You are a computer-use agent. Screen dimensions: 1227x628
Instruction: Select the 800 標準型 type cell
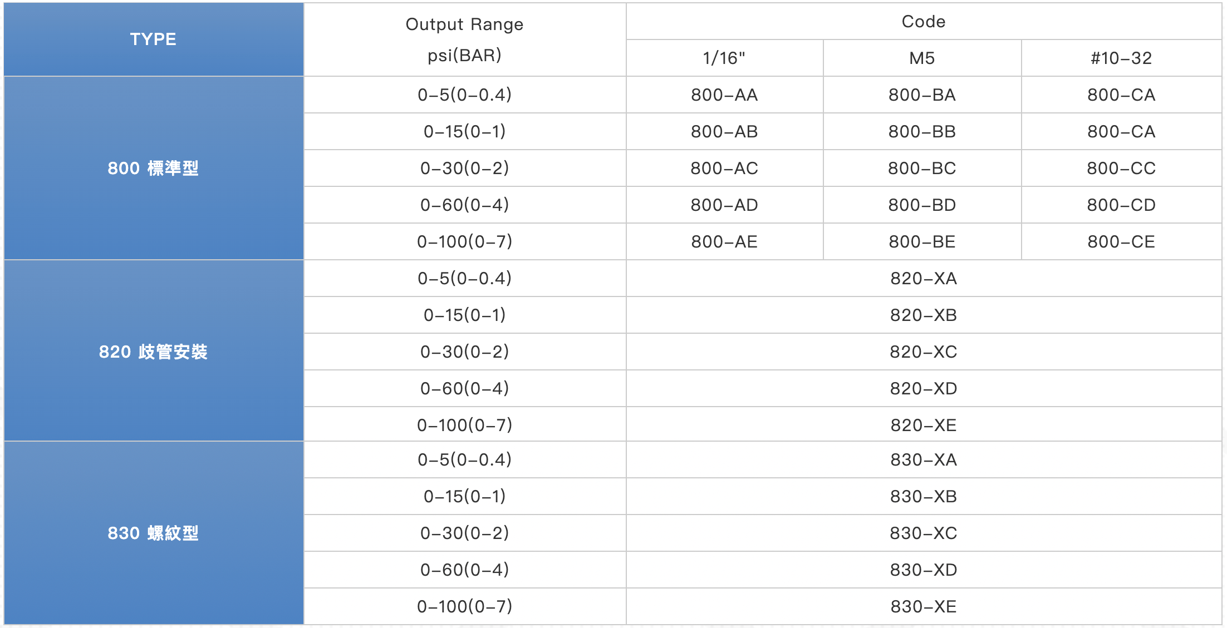154,168
